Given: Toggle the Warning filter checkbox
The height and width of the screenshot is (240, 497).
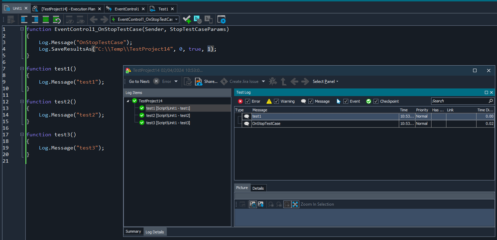Looking at the screenshot, I should tap(277, 101).
